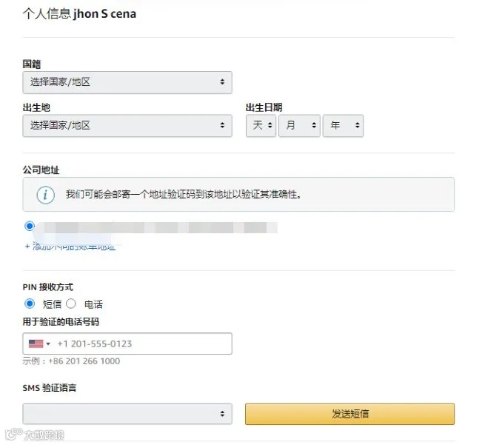Select the blurred company address radio option
Viewport: 482px width, 445px height.
point(30,226)
